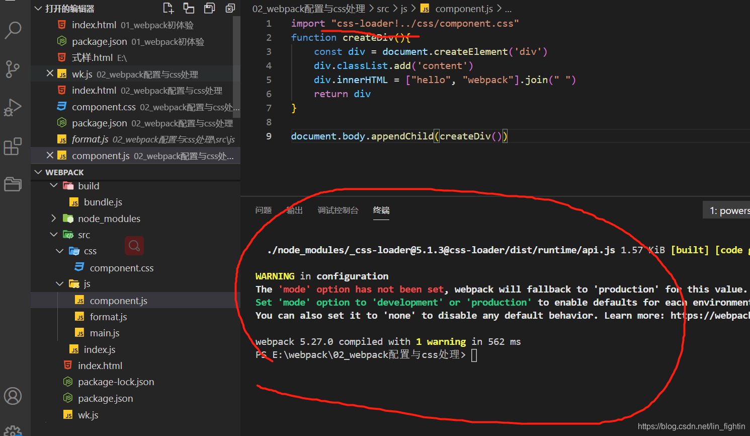Select component.js in the js folder
The image size is (750, 436).
tap(119, 301)
